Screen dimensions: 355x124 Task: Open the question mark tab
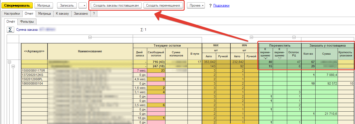click(94, 14)
